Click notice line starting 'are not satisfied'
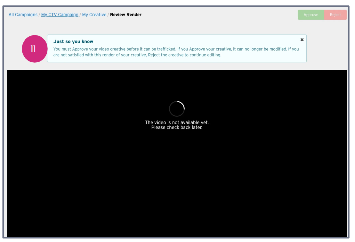The height and width of the screenshot is (242, 355). (137, 55)
